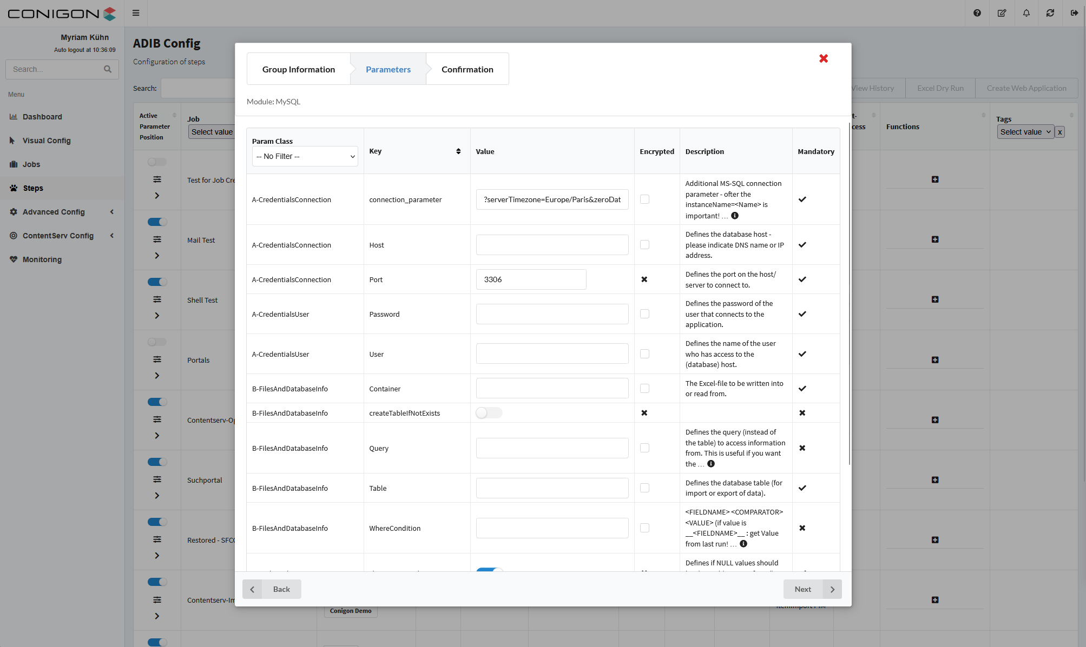The width and height of the screenshot is (1086, 647).
Task: Open the Param Class filter dropdown
Action: (x=305, y=156)
